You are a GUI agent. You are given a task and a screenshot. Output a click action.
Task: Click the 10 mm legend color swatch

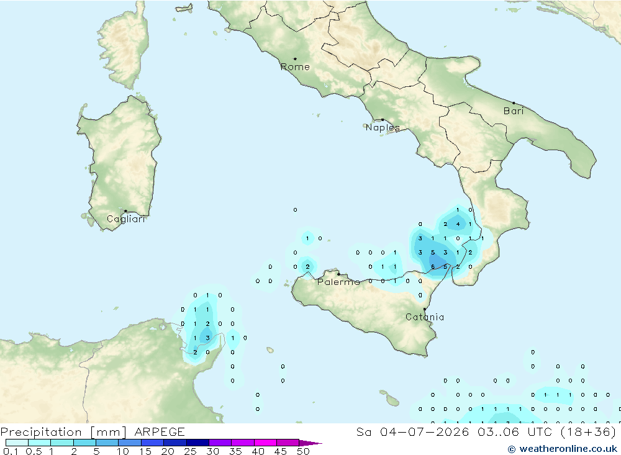(x=130, y=443)
